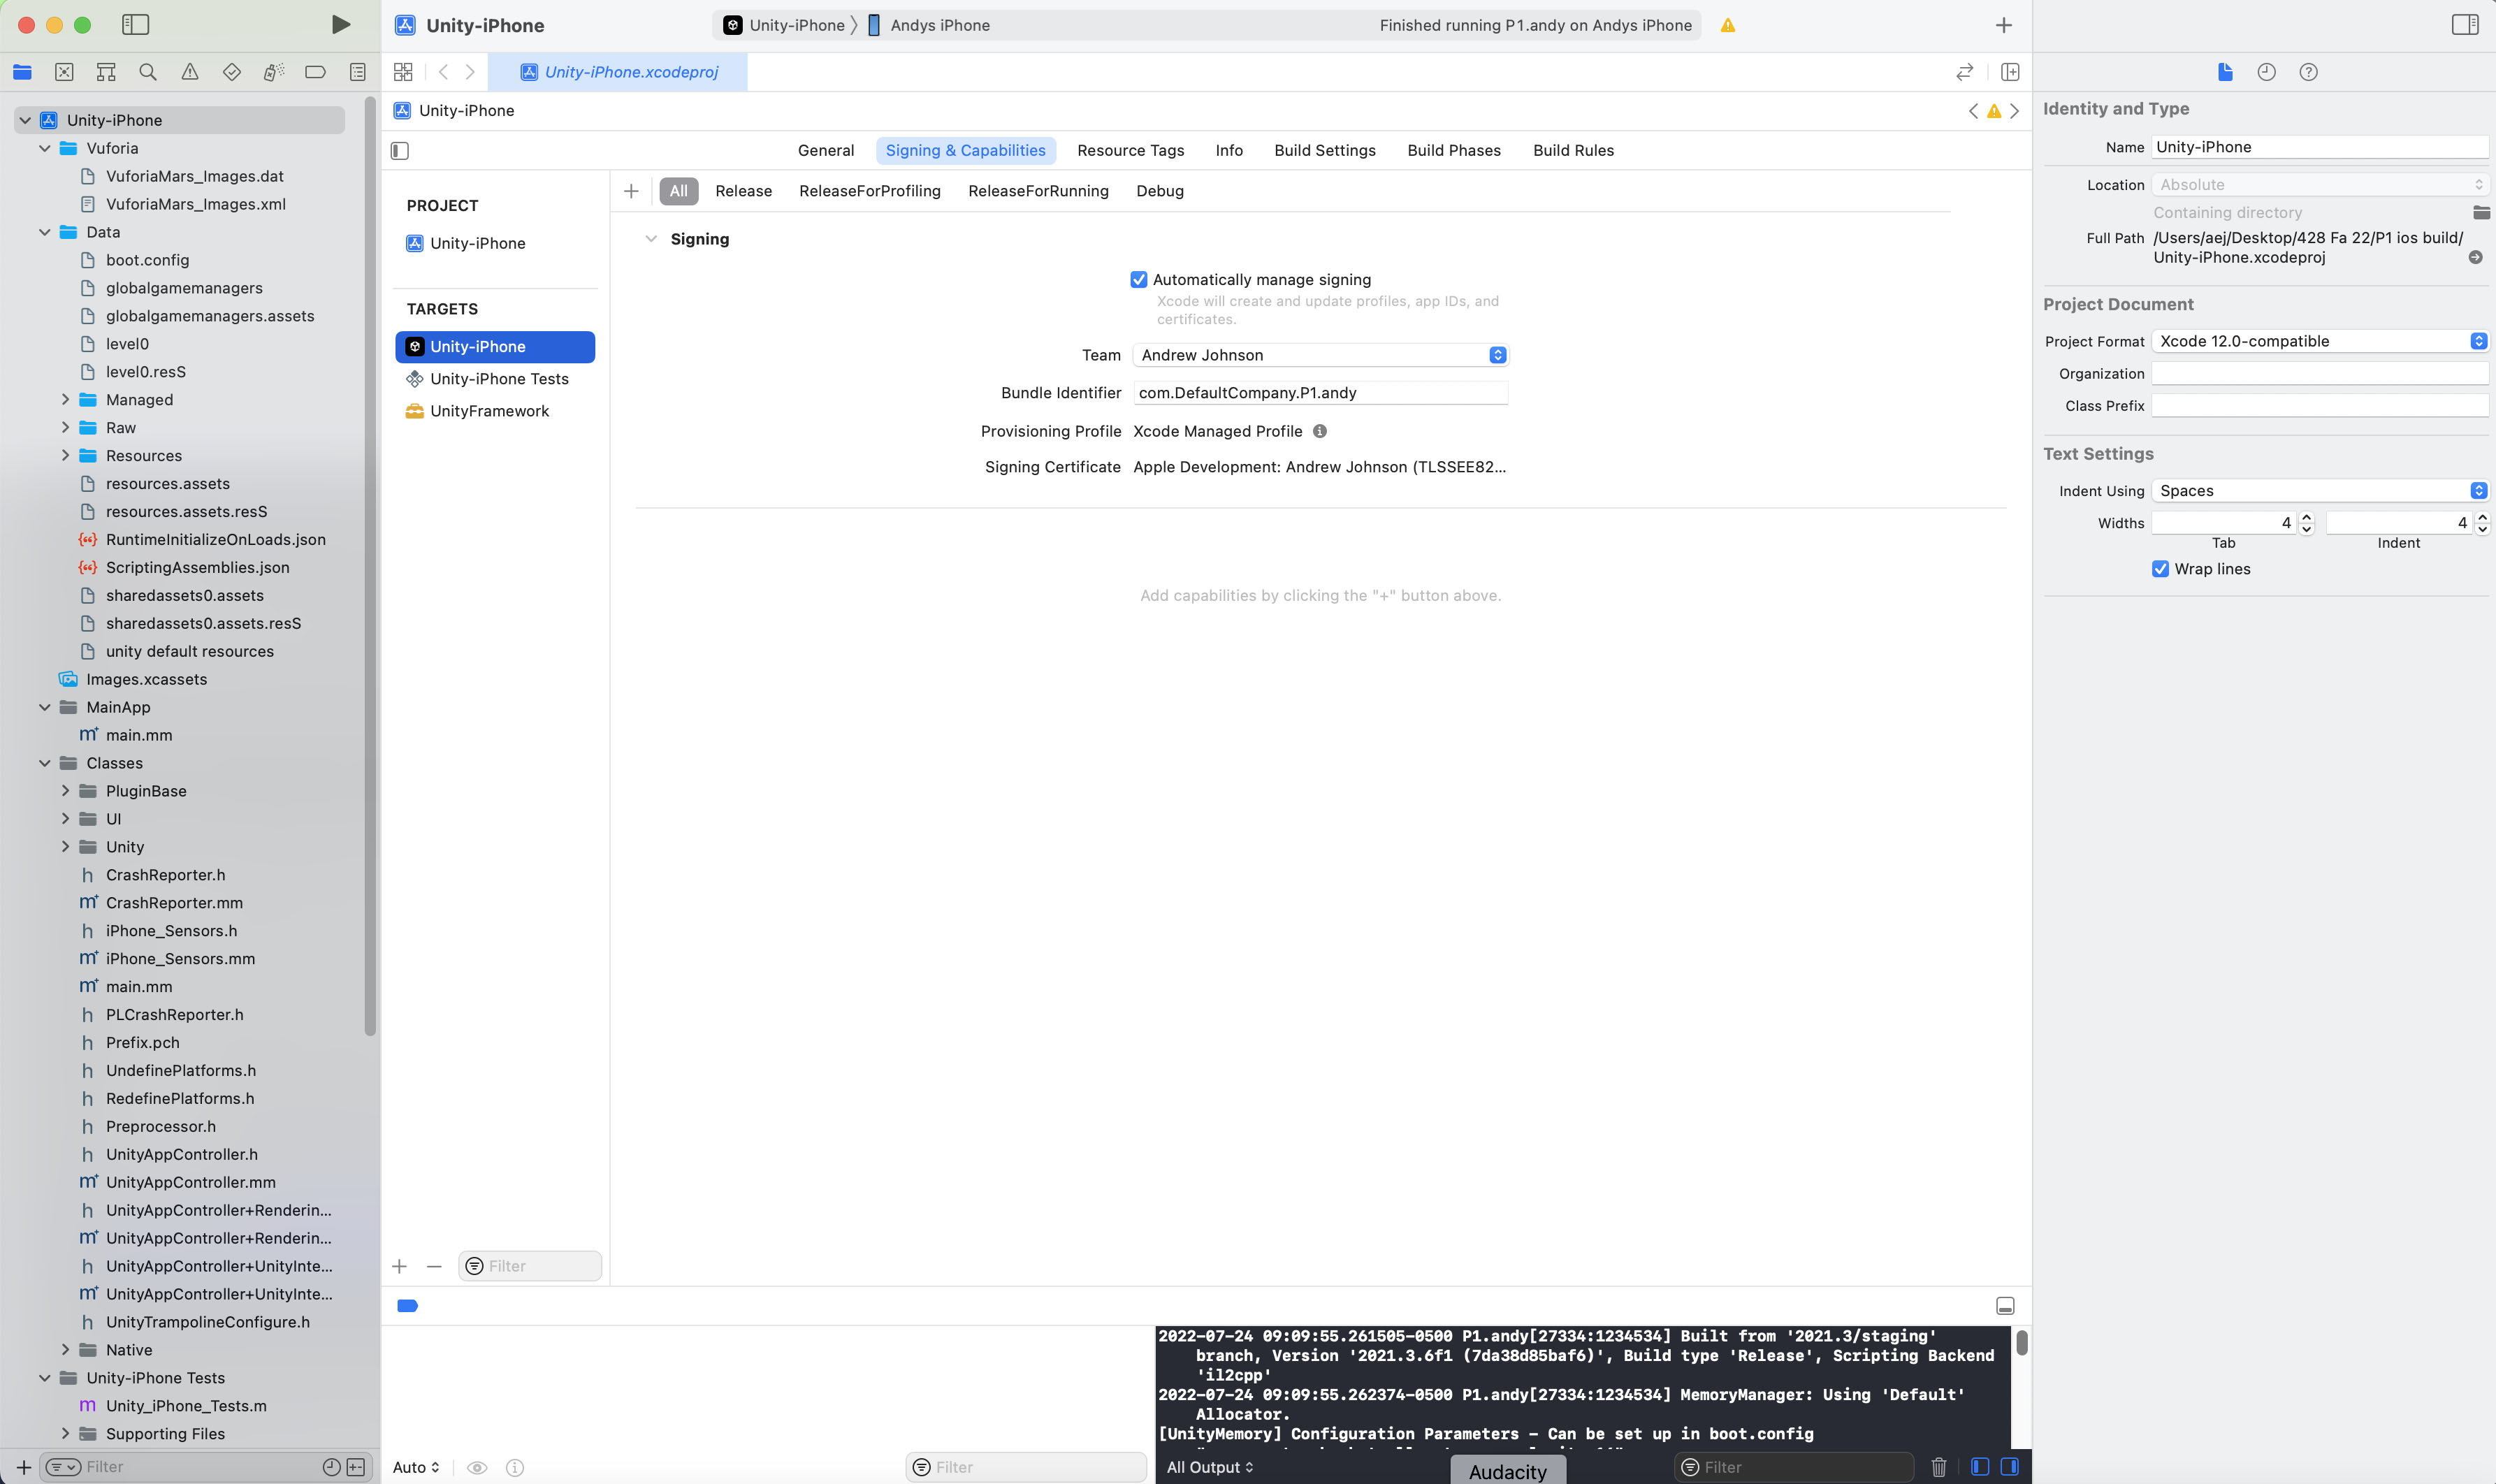Add capability with plus button

(631, 191)
